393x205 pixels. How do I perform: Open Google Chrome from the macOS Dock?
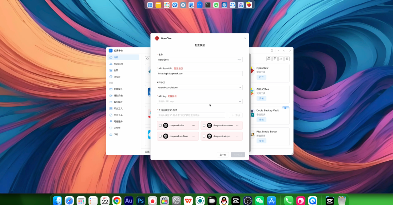[x=117, y=201]
